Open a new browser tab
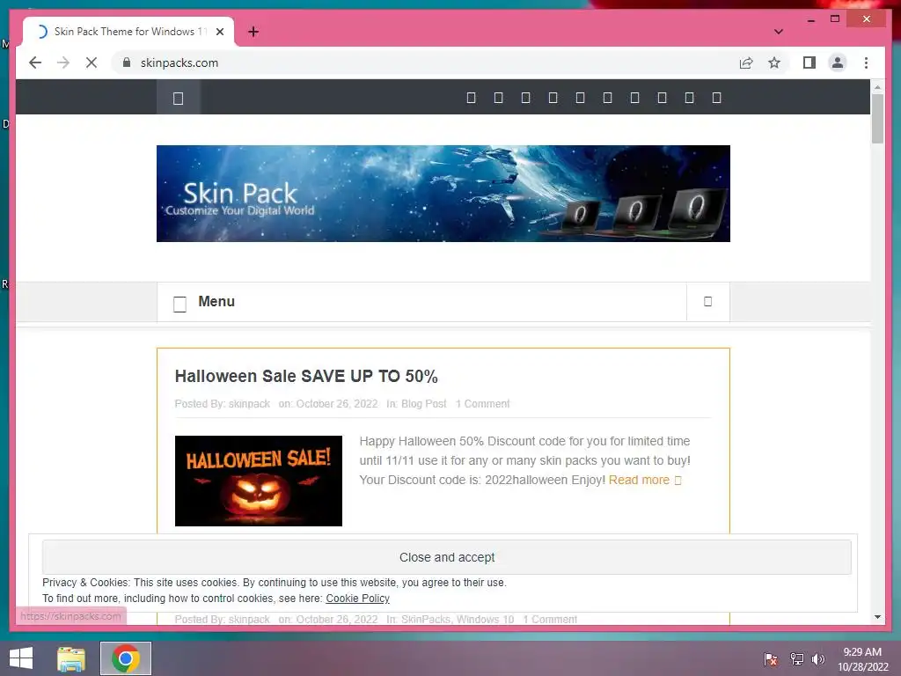Image resolution: width=901 pixels, height=676 pixels. (x=253, y=32)
